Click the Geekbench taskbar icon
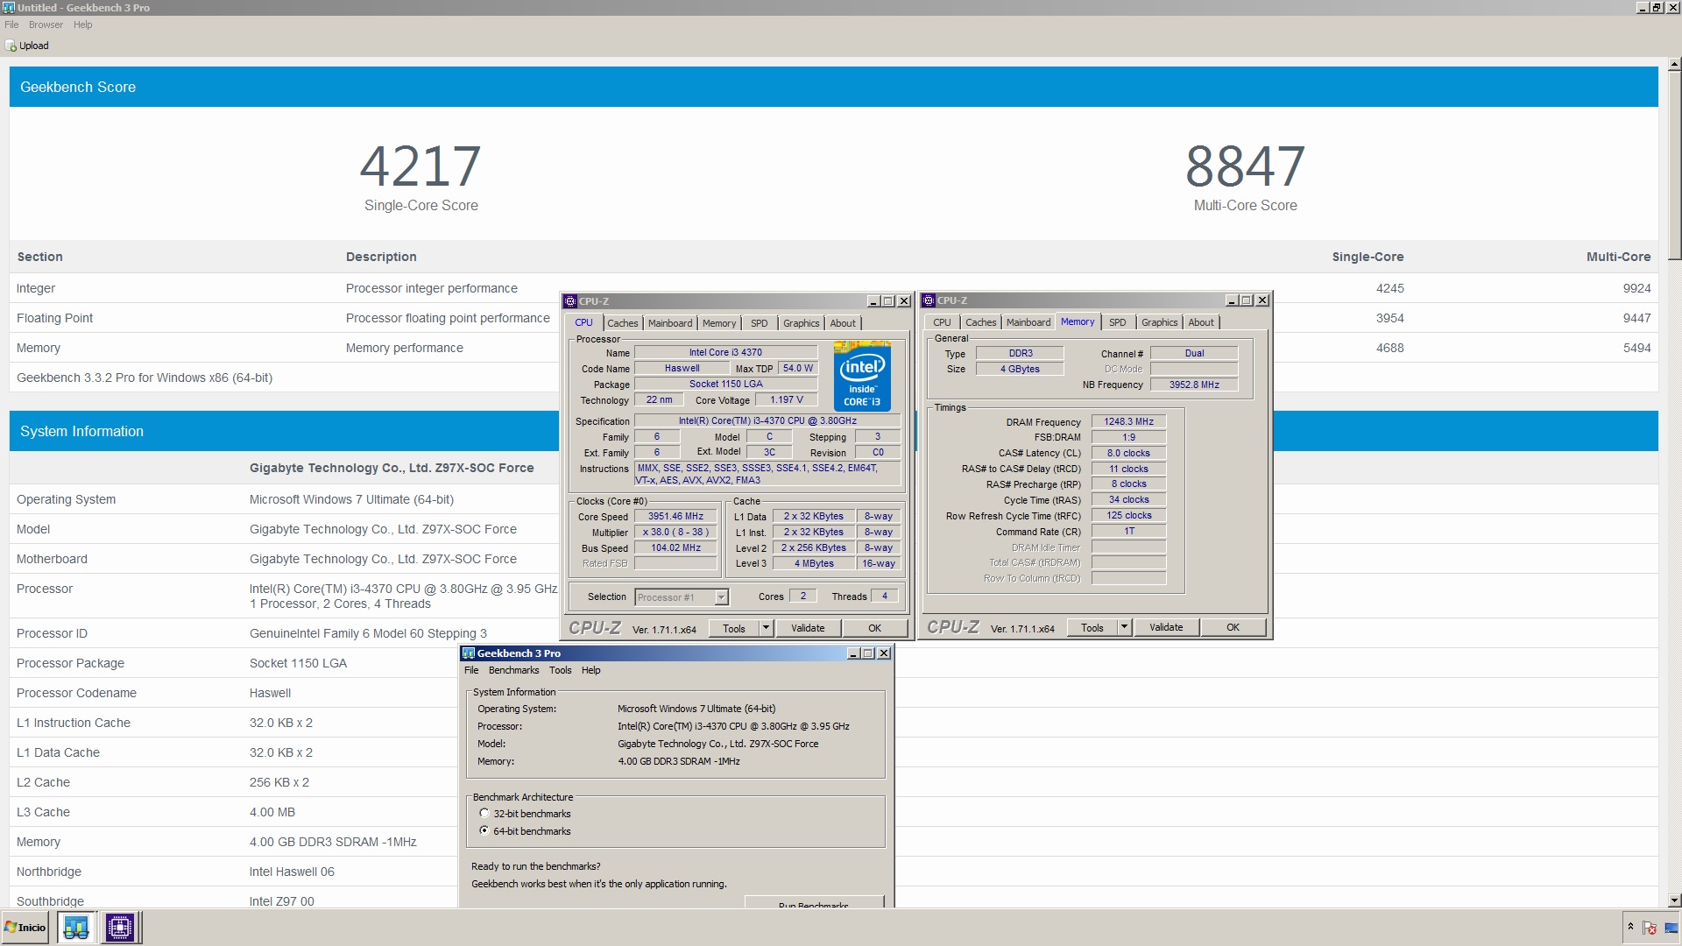1682x946 pixels. (76, 927)
